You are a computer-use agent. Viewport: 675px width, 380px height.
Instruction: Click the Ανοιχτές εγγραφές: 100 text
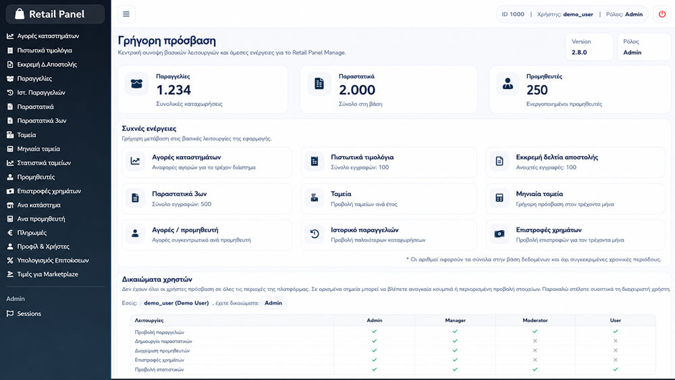pyautogui.click(x=546, y=167)
